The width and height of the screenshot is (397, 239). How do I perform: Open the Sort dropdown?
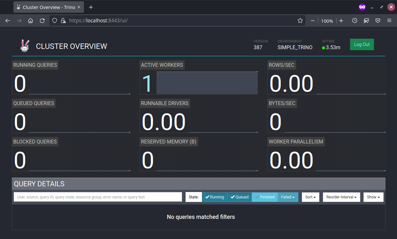click(x=310, y=197)
